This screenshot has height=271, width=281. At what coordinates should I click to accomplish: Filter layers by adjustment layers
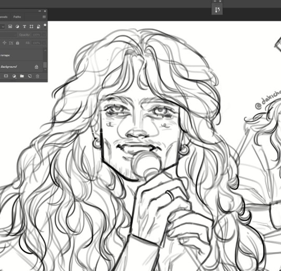tap(17, 27)
